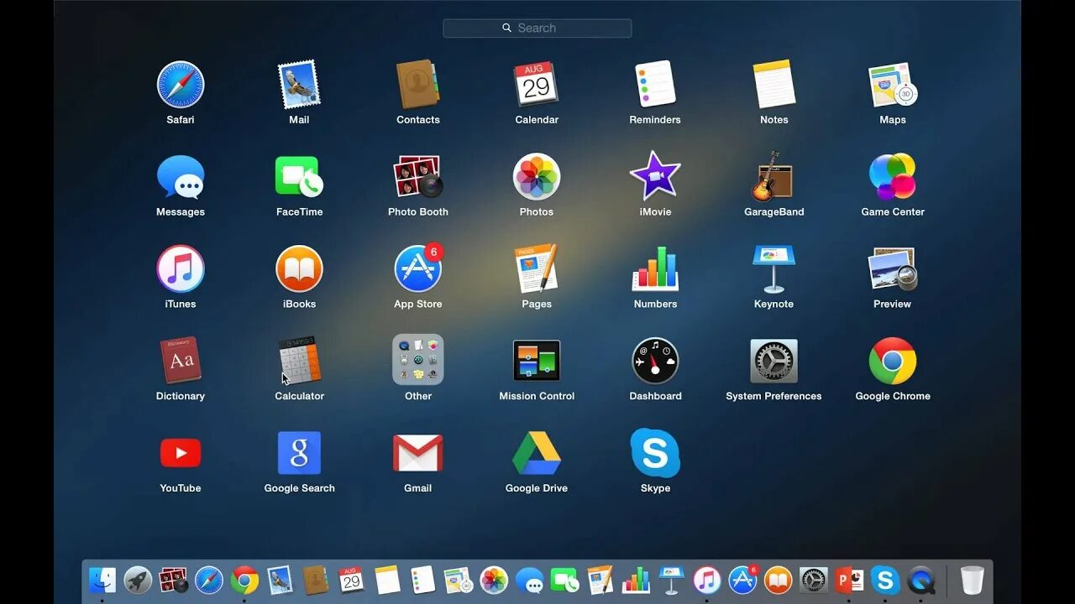Launch Dashboard from Launchpad
This screenshot has height=604, width=1075.
point(655,361)
